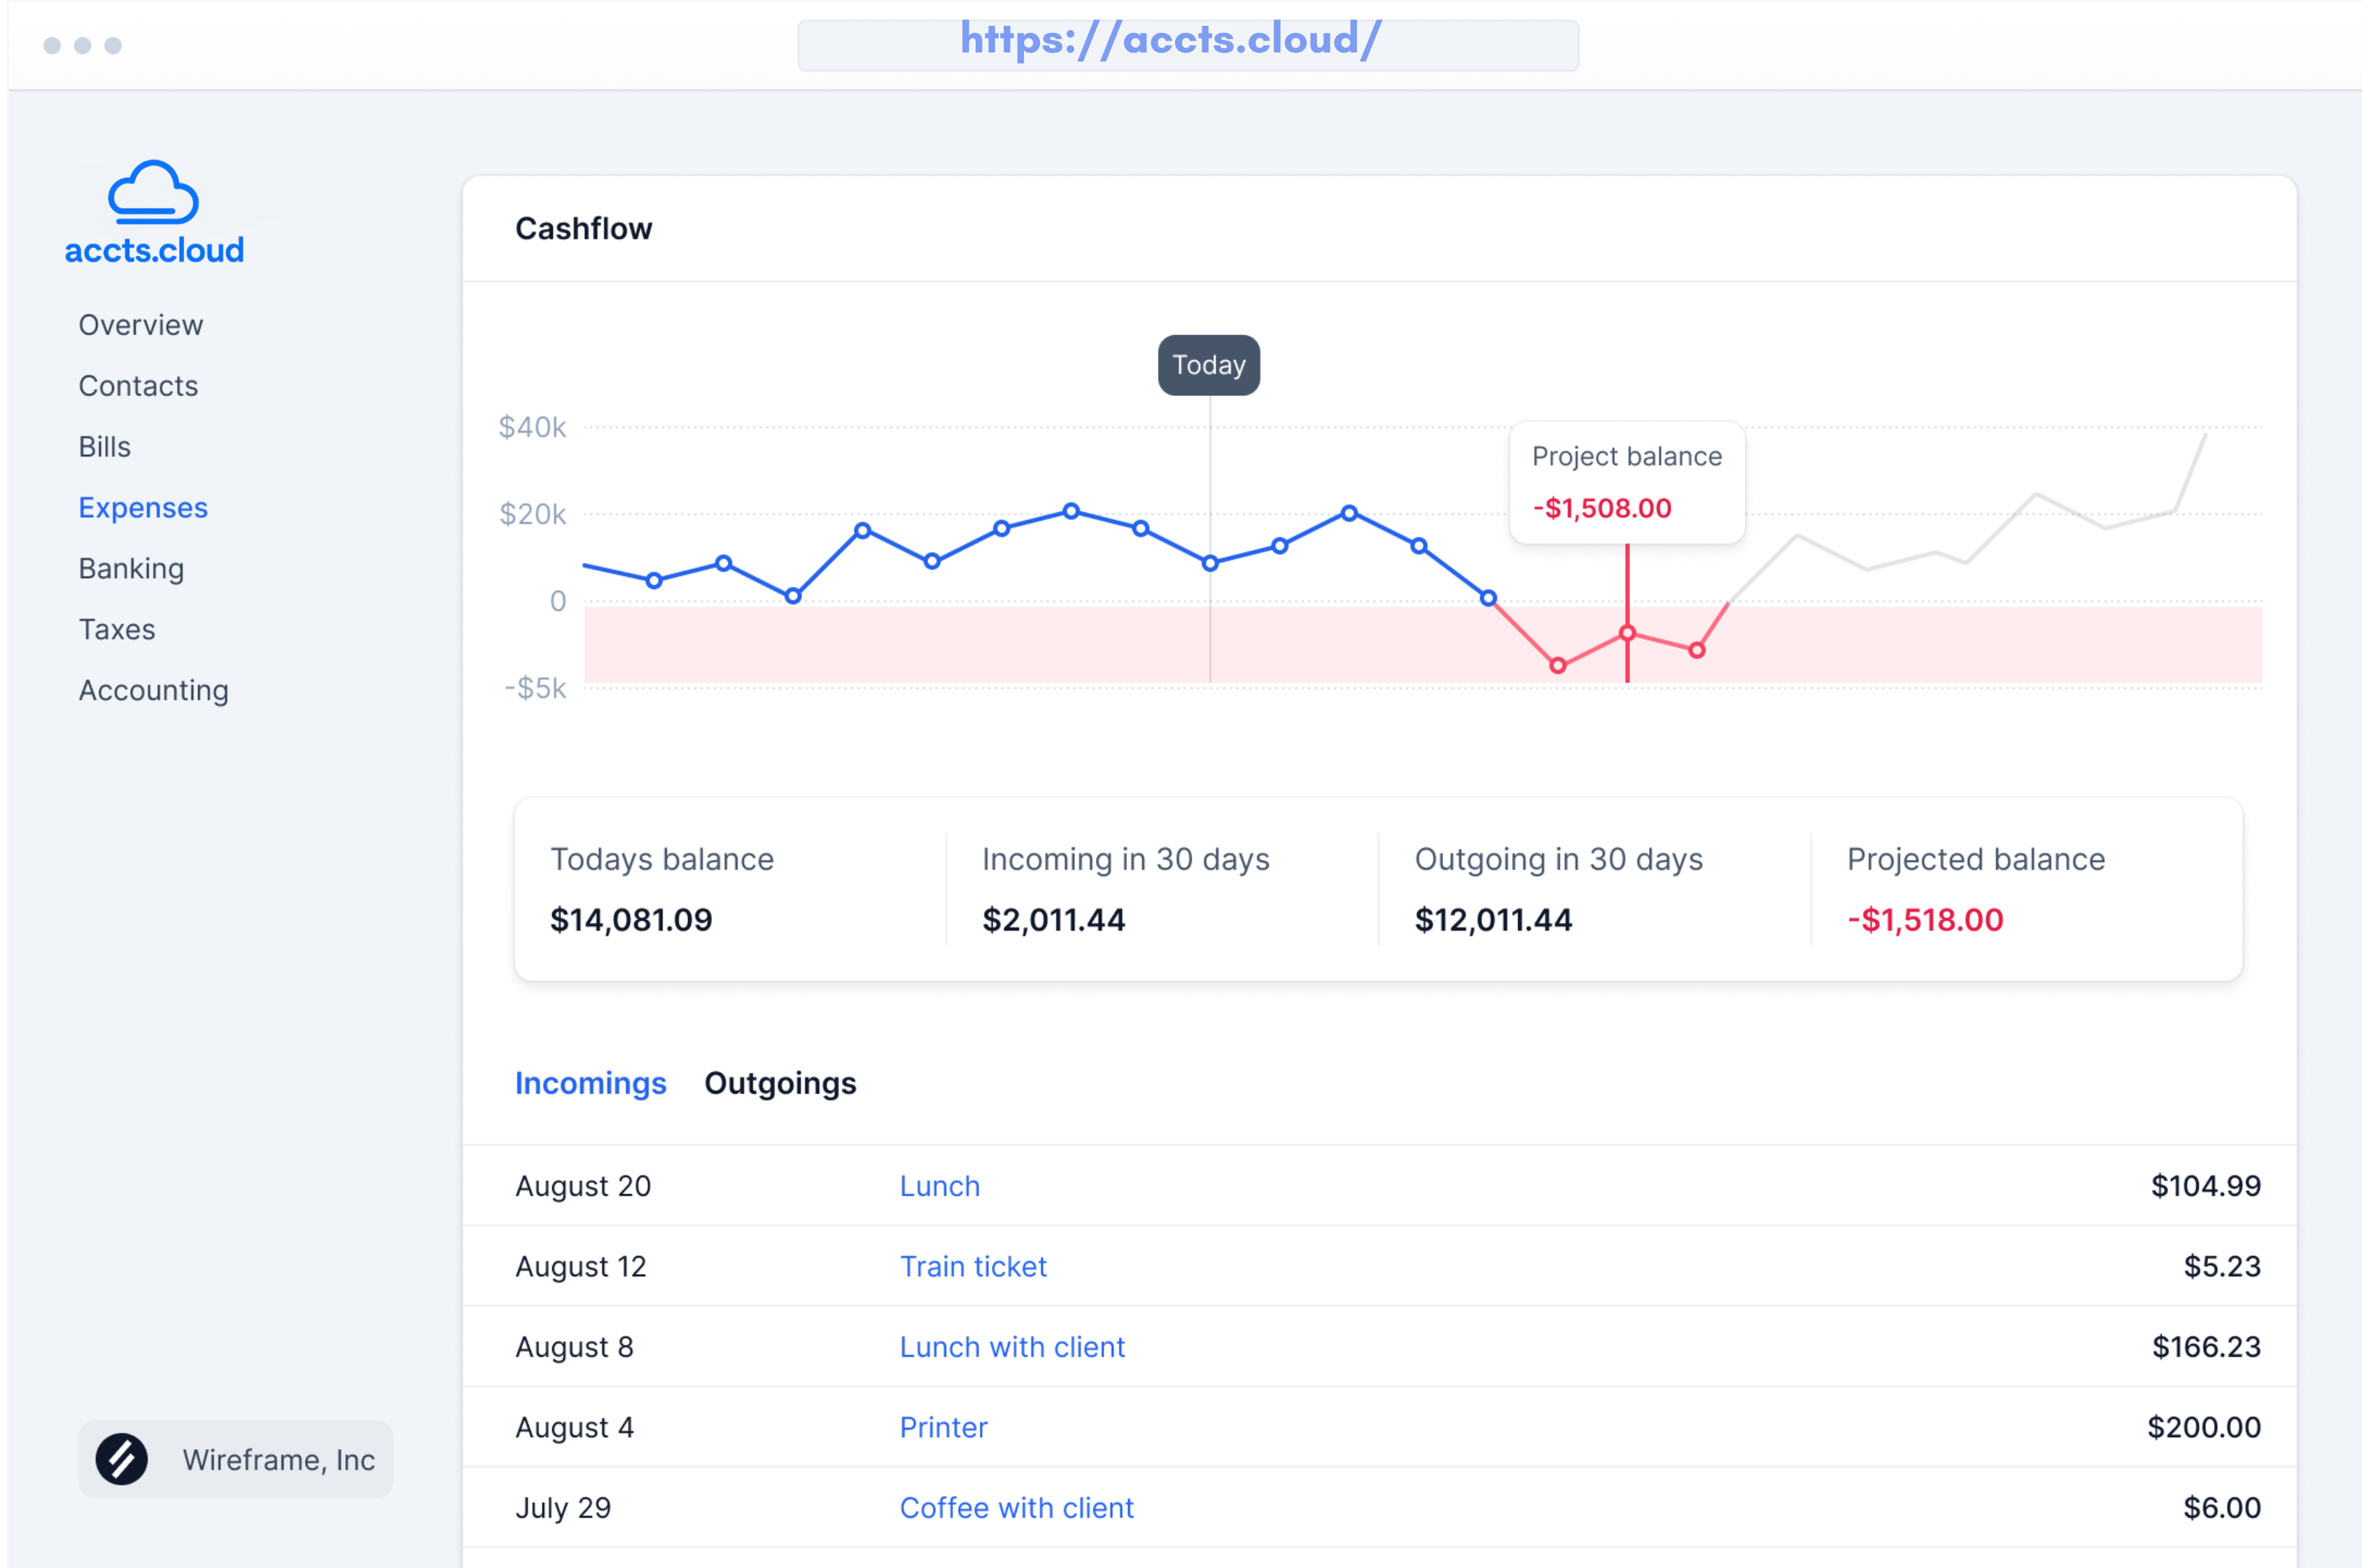The image size is (2362, 1568).
Task: Click the Today marker on the chart
Action: point(1208,365)
